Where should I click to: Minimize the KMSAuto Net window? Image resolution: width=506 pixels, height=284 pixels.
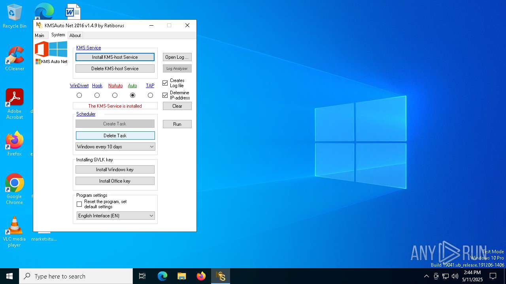151,25
